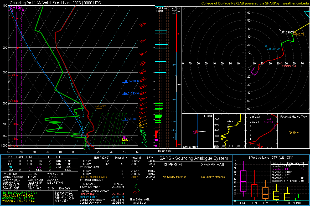Click the College of DuPage NEXLAB credit text
The height and width of the screenshot is (206, 310).
(x=255, y=3)
